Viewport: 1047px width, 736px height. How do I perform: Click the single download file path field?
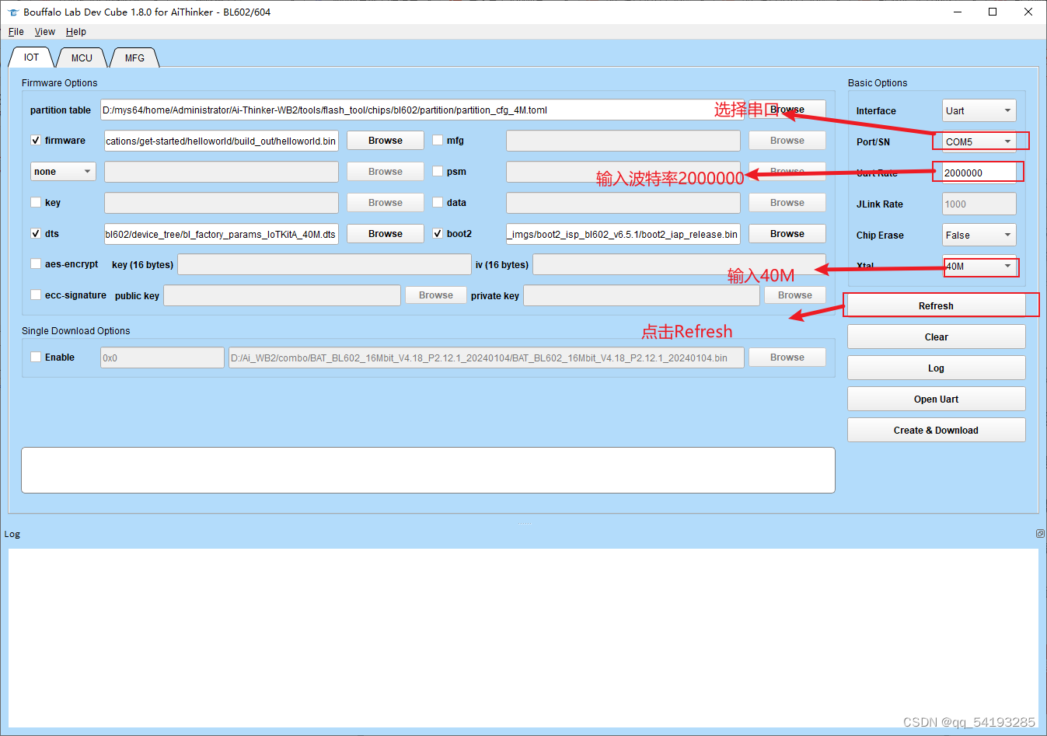point(487,358)
